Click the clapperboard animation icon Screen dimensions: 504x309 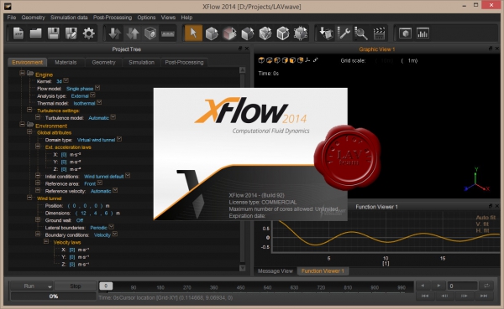tap(379, 33)
